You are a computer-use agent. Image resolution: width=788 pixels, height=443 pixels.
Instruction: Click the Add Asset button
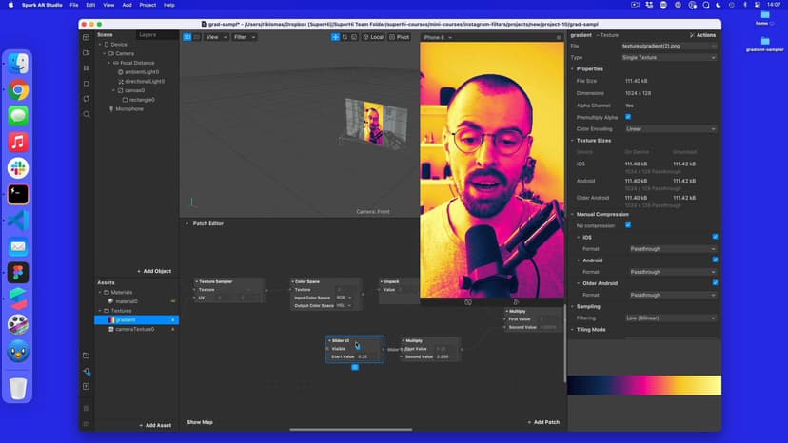[x=155, y=426]
